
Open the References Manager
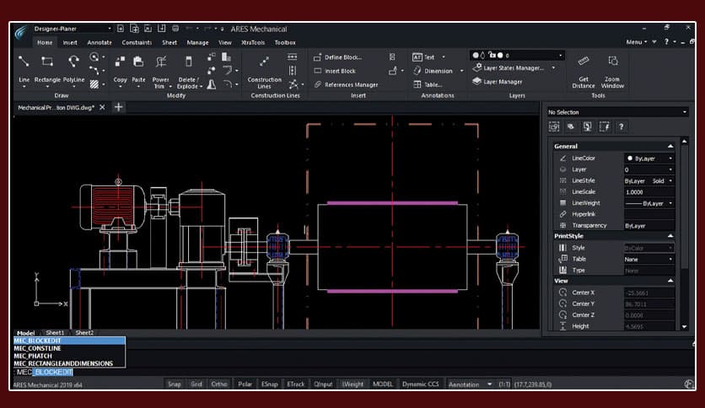[346, 84]
